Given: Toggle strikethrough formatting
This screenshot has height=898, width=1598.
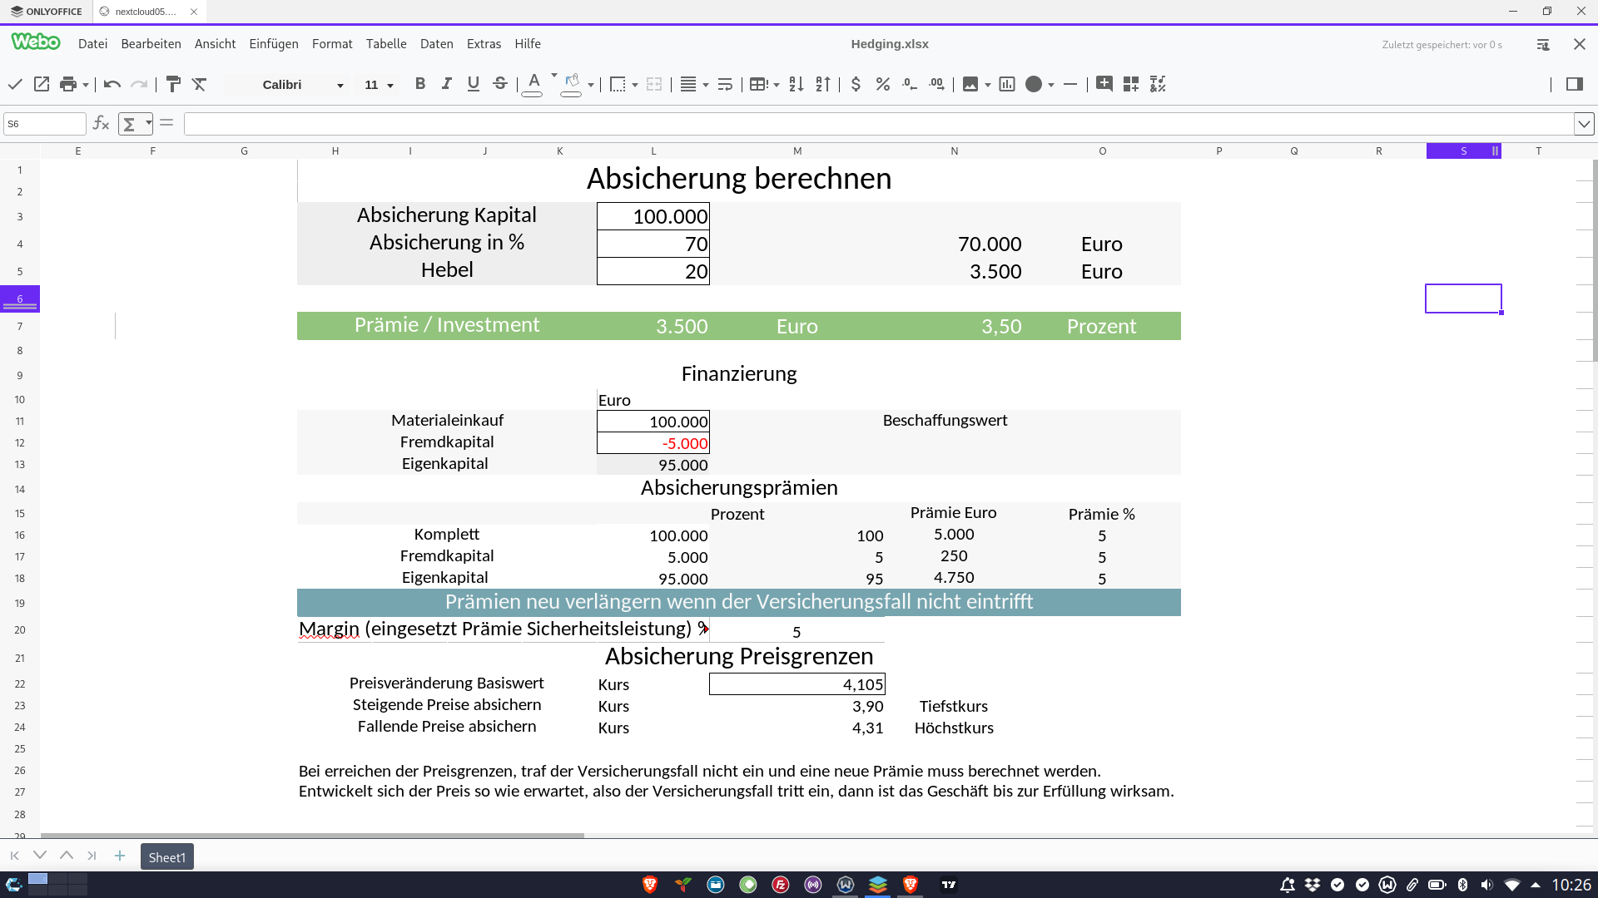Looking at the screenshot, I should (x=500, y=84).
